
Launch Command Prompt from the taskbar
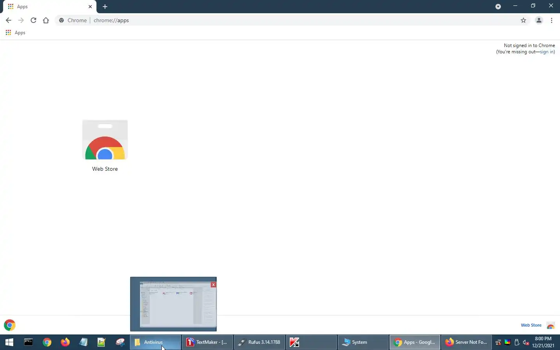click(x=28, y=342)
